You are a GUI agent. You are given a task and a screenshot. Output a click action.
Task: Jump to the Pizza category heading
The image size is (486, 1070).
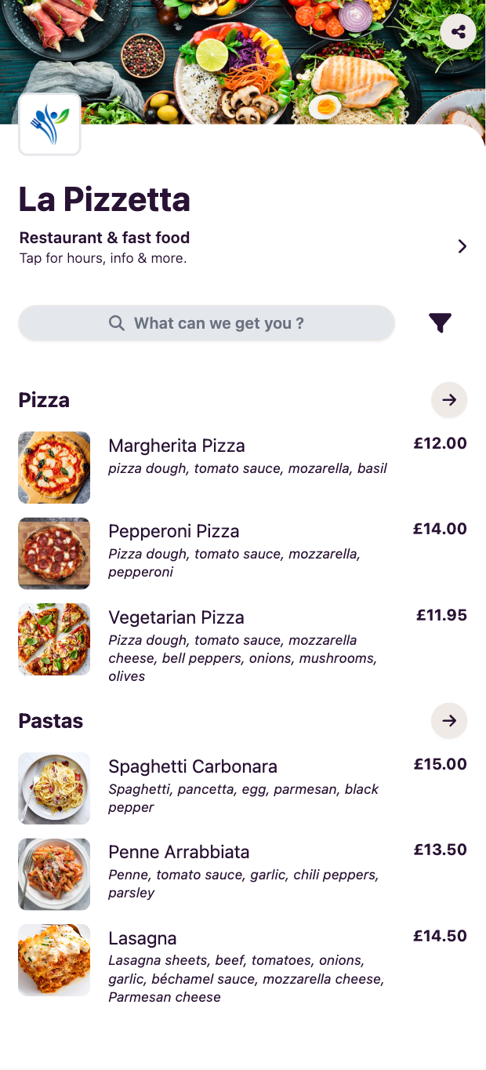(x=44, y=400)
